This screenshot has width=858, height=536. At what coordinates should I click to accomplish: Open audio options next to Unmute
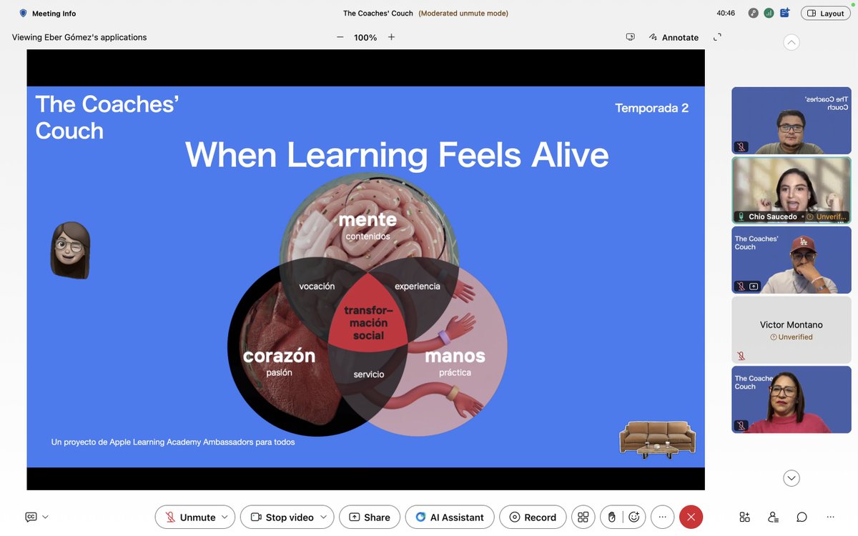[x=225, y=517]
